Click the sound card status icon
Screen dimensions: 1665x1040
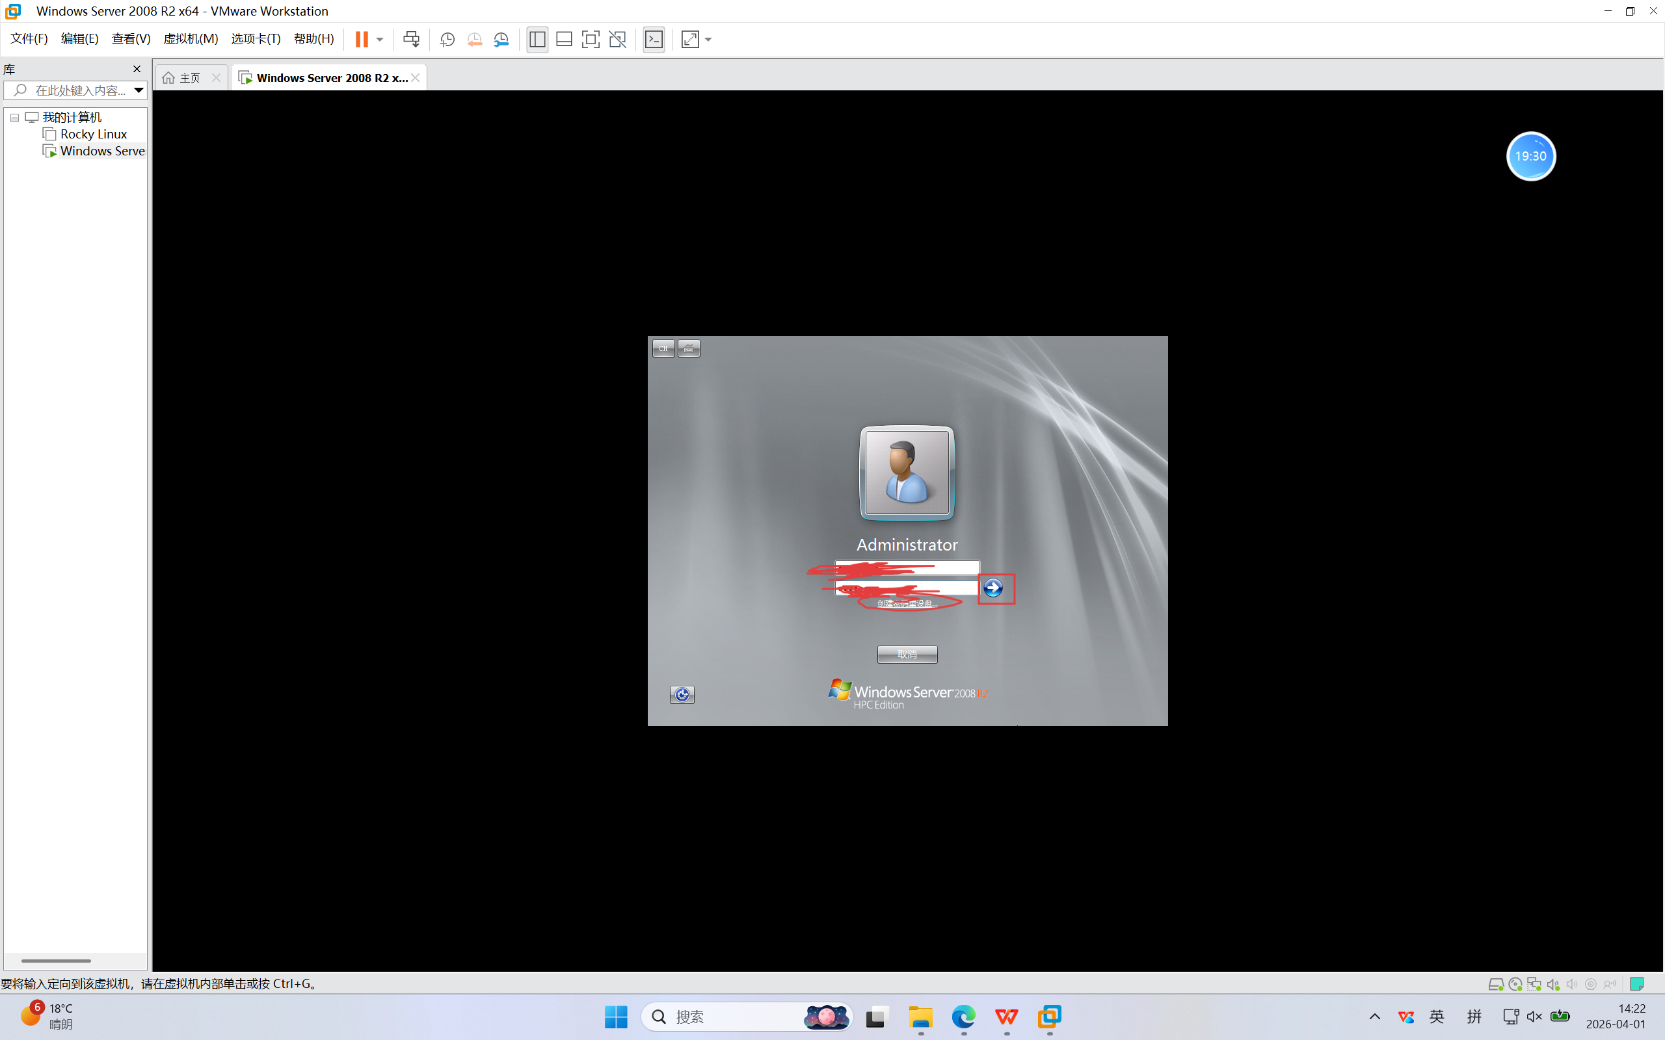pyautogui.click(x=1553, y=984)
